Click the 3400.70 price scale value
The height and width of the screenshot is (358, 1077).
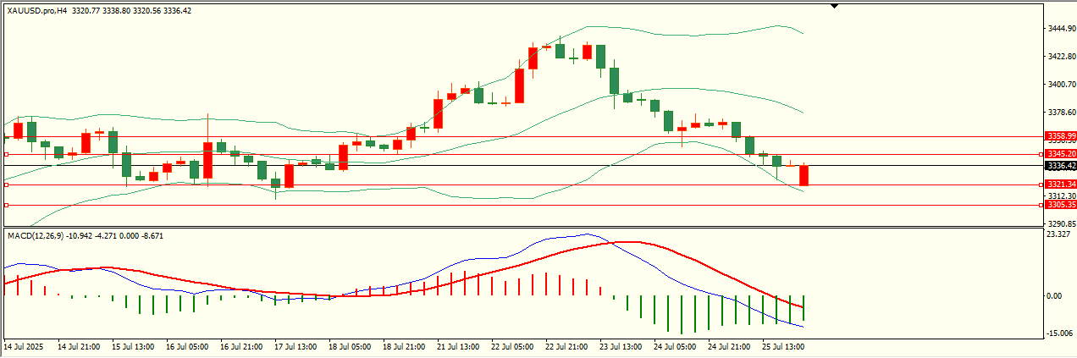tap(1061, 84)
